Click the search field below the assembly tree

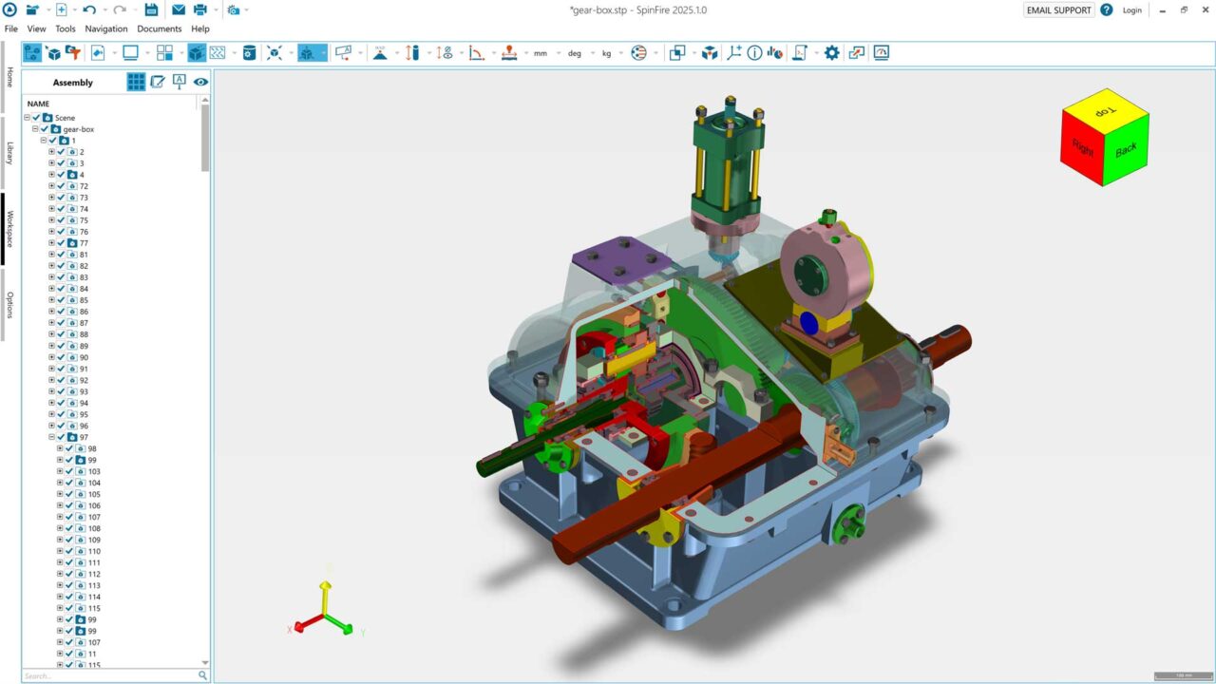coord(104,675)
